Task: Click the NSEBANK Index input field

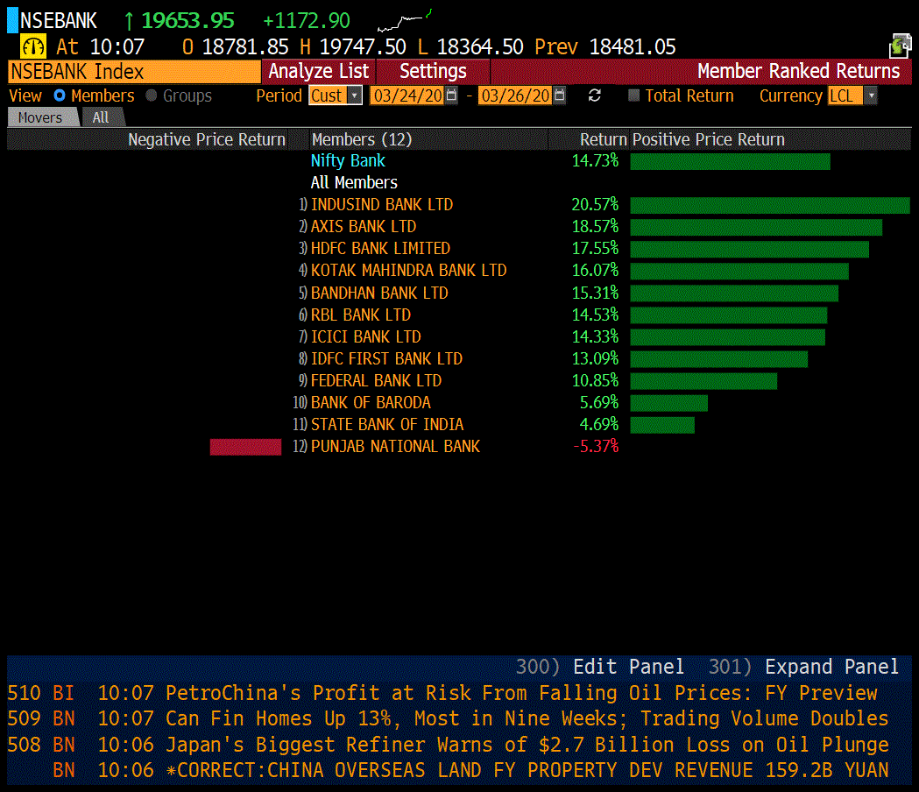Action: (133, 72)
